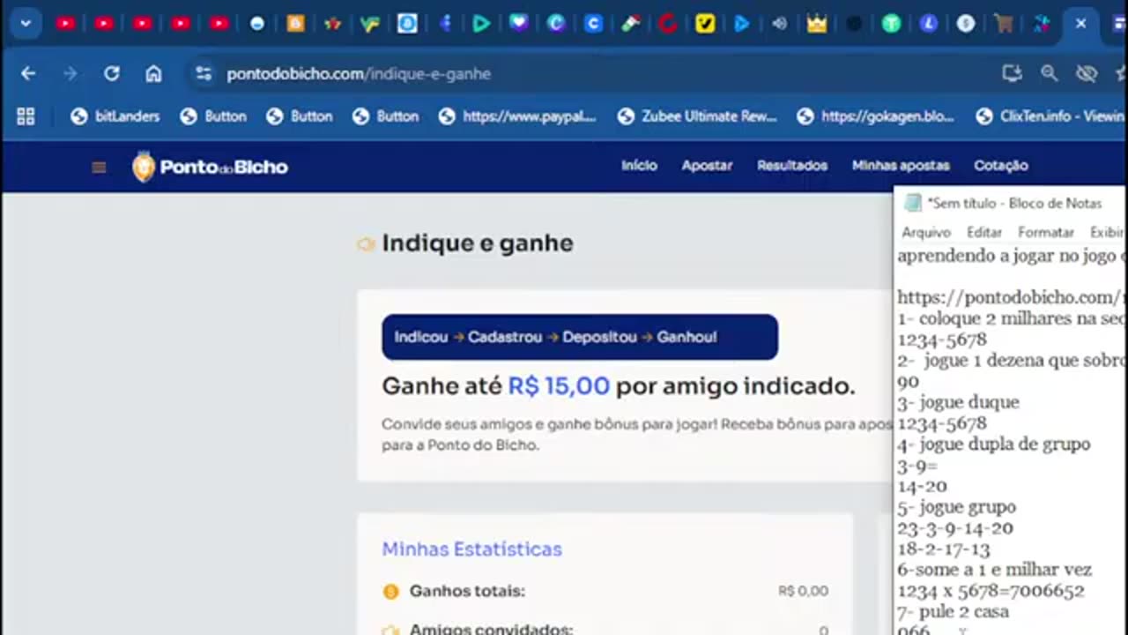Click the install app icon in address bar
Viewport: 1128px width, 635px height.
click(1012, 74)
